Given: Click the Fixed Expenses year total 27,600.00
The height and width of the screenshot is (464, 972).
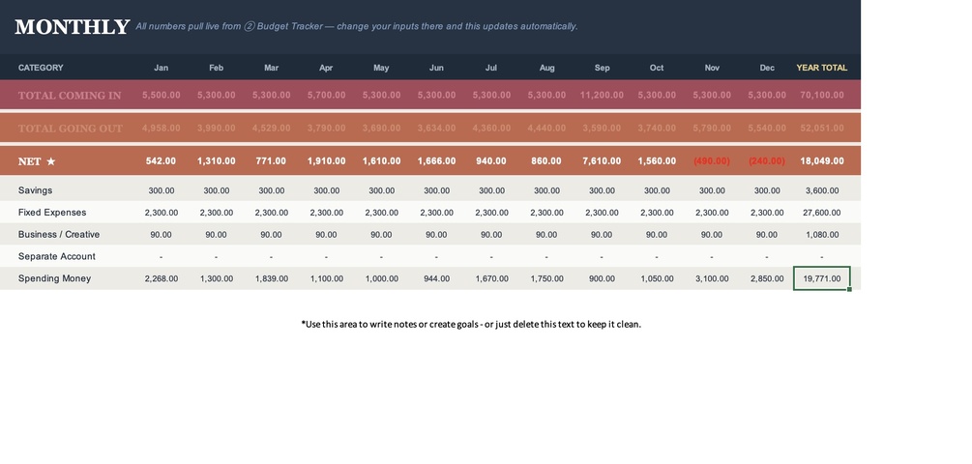Looking at the screenshot, I should [821, 213].
